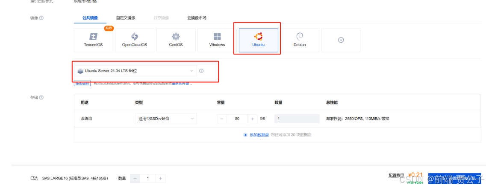Click the 用途 column header
This screenshot has width=486, height=188.
[85, 102]
